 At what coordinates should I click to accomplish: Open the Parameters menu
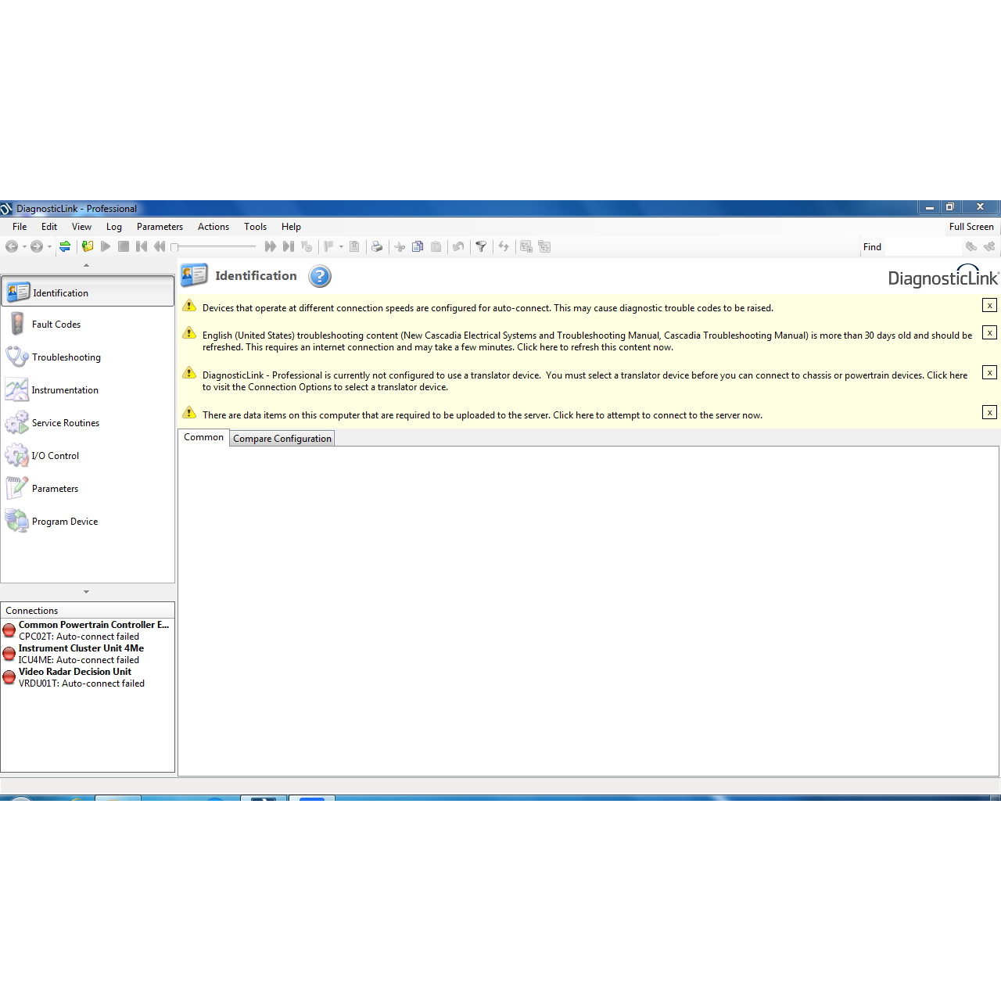coord(160,227)
